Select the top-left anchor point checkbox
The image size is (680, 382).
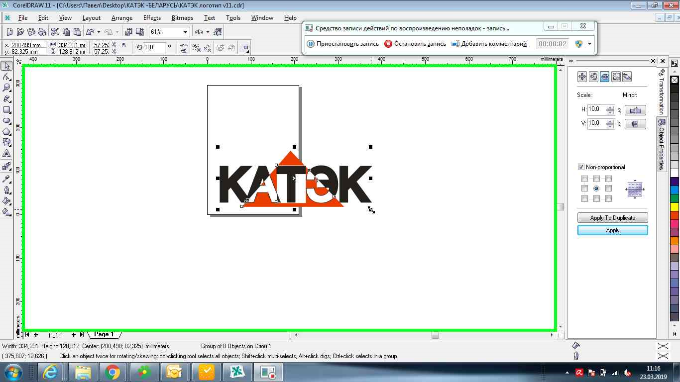pyautogui.click(x=584, y=179)
